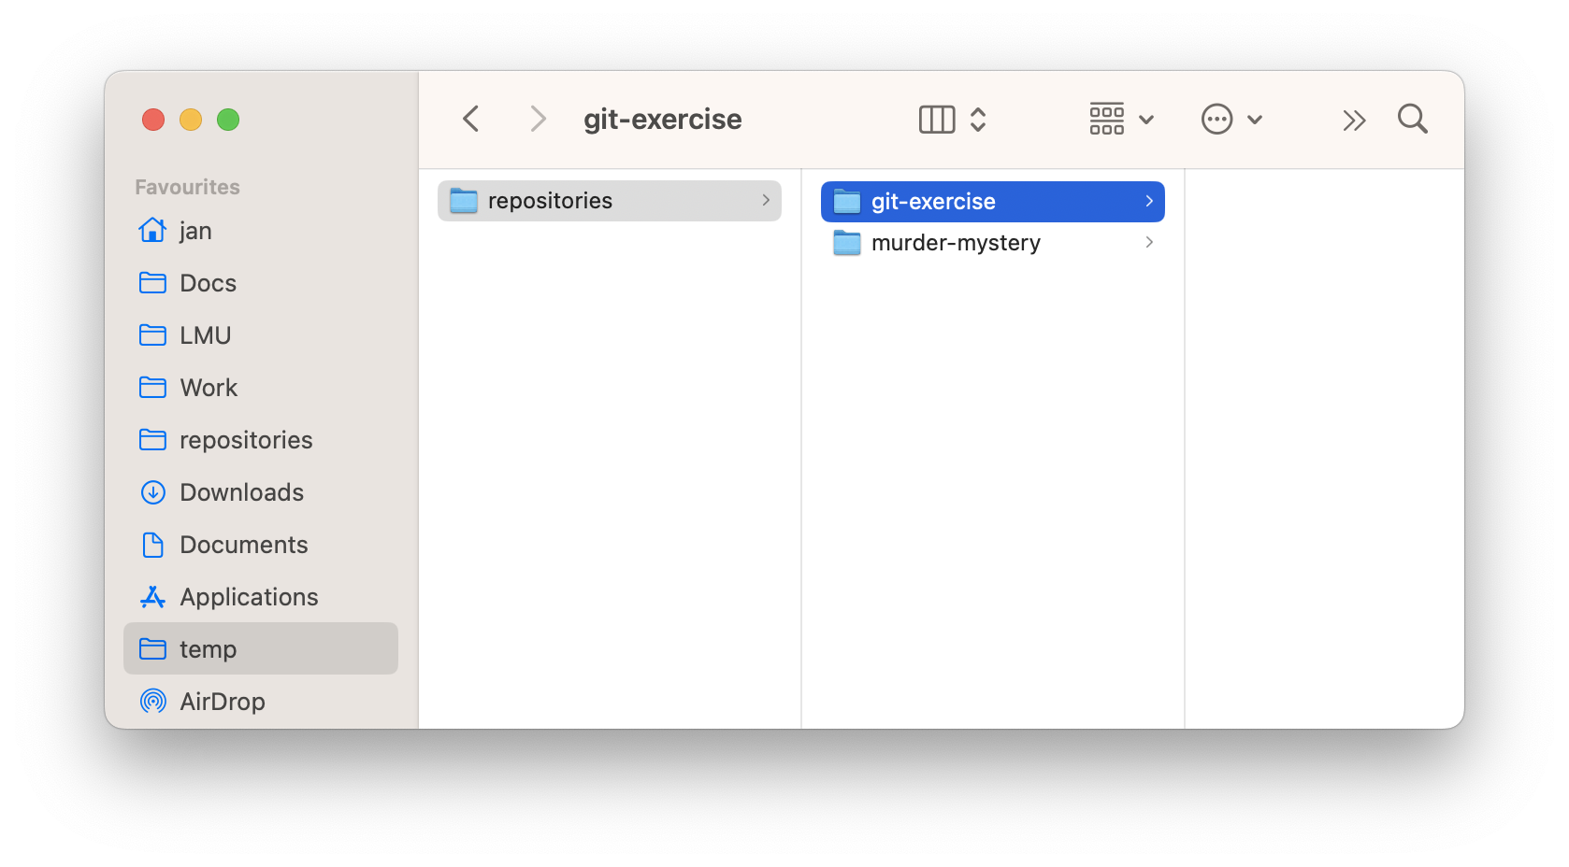Open Applications in the sidebar
This screenshot has width=1569, height=867.
[x=249, y=597]
